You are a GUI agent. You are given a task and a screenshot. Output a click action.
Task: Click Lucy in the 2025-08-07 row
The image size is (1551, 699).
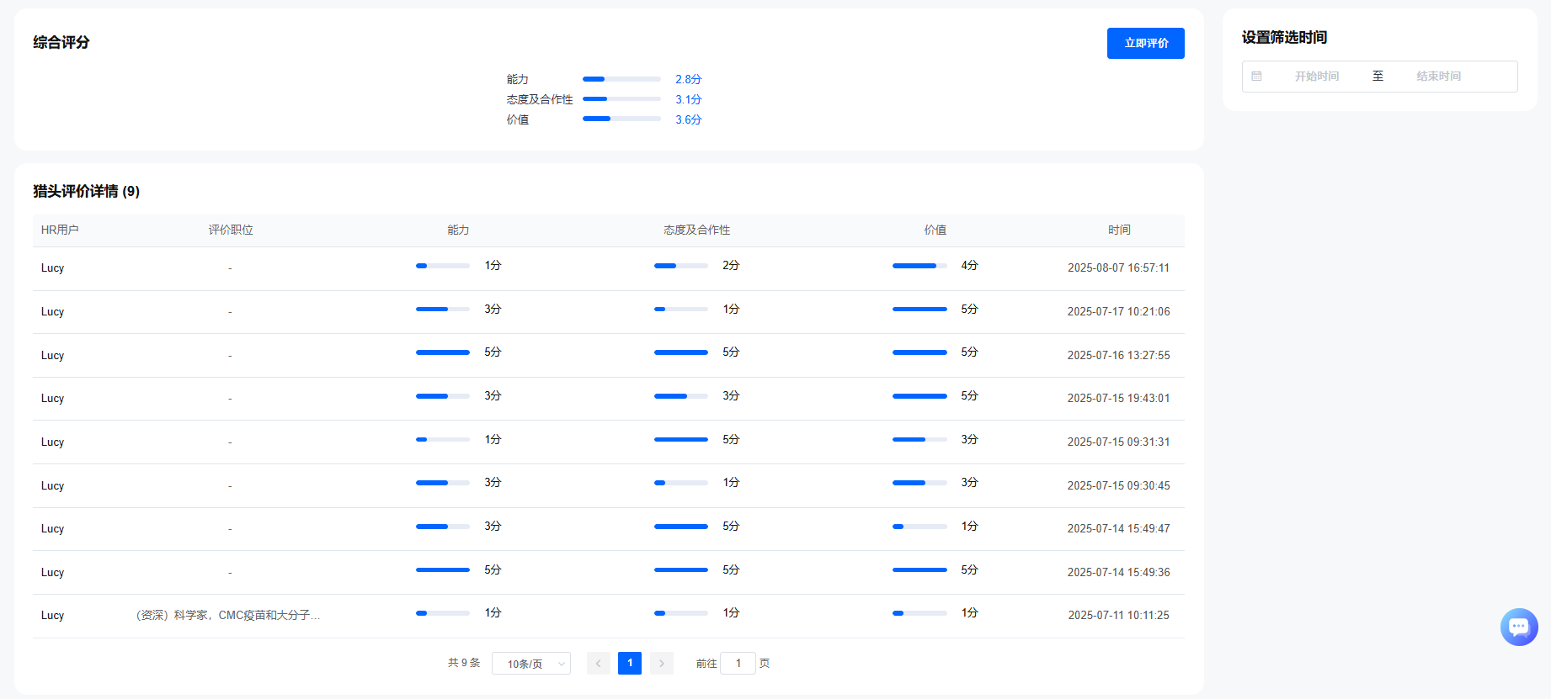click(53, 268)
